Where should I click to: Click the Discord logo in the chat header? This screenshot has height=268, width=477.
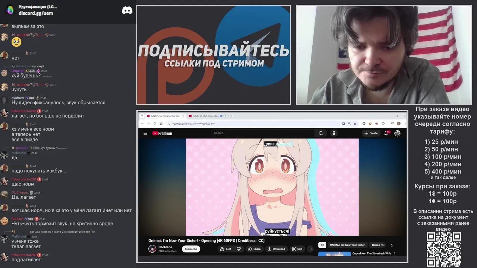127,10
